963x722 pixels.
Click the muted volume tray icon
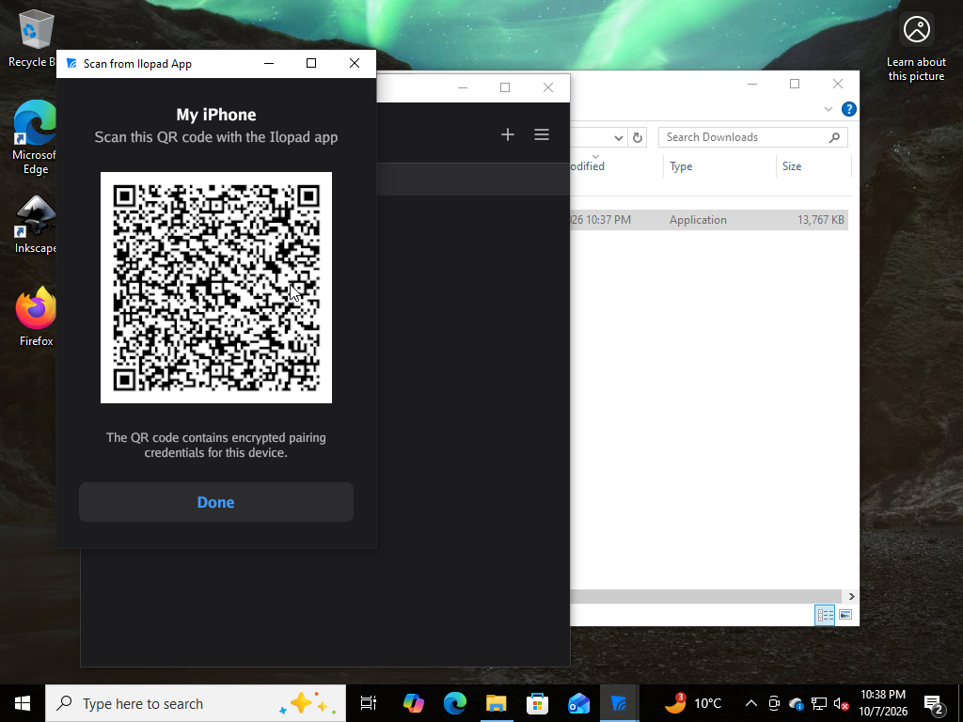pyautogui.click(x=841, y=703)
